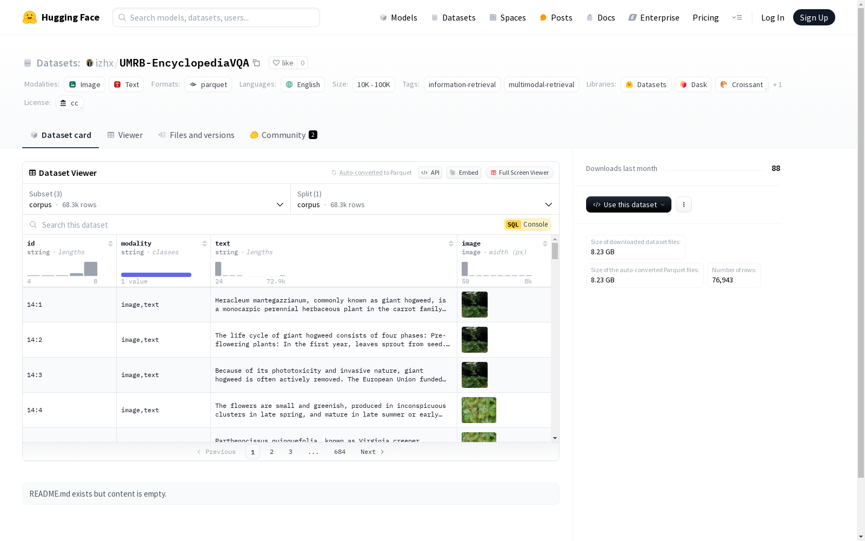The width and height of the screenshot is (865, 541).
Task: Select the Dataset card tab
Action: pyautogui.click(x=61, y=135)
